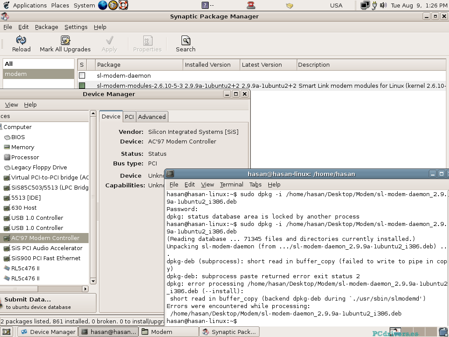Sort by the Installed Version column header

click(x=211, y=65)
